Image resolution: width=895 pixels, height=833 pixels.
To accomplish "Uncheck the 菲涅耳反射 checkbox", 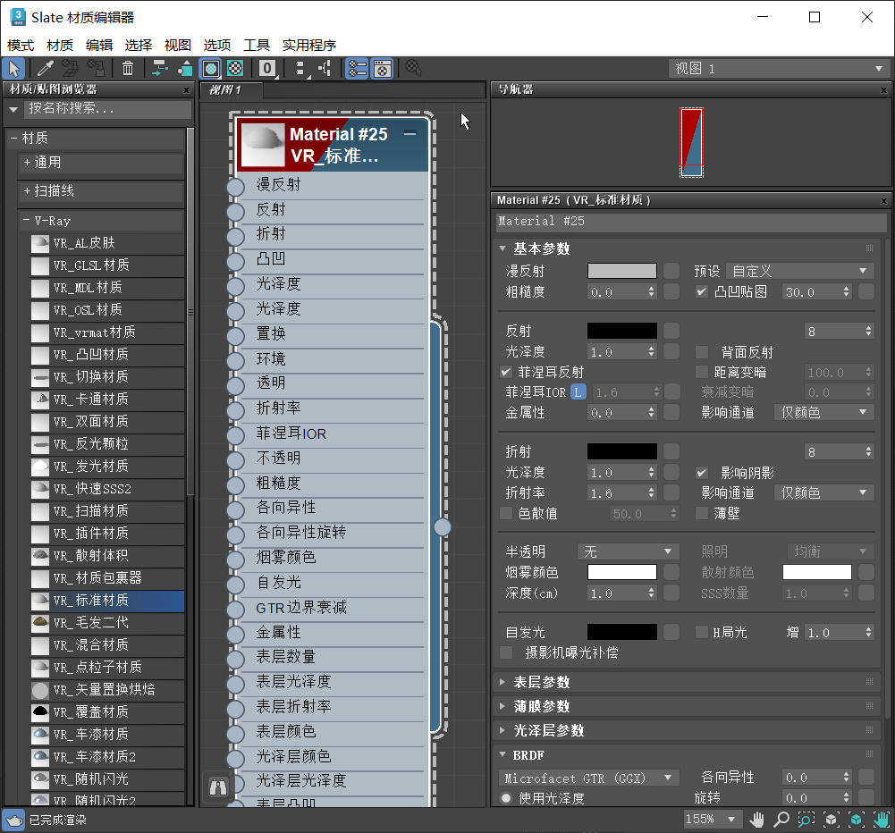I will [x=506, y=373].
